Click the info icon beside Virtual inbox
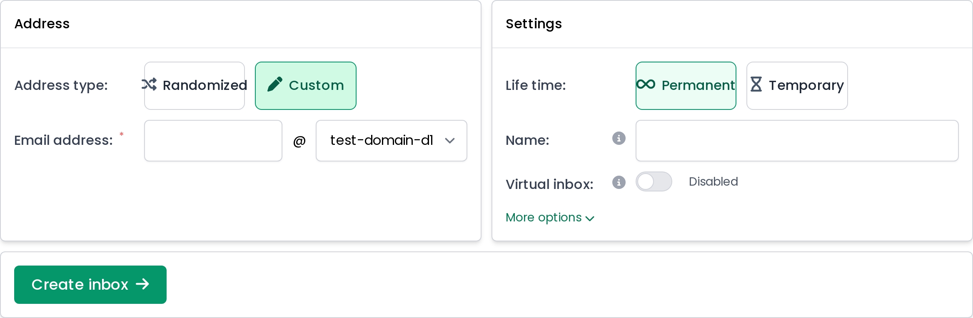 click(619, 183)
